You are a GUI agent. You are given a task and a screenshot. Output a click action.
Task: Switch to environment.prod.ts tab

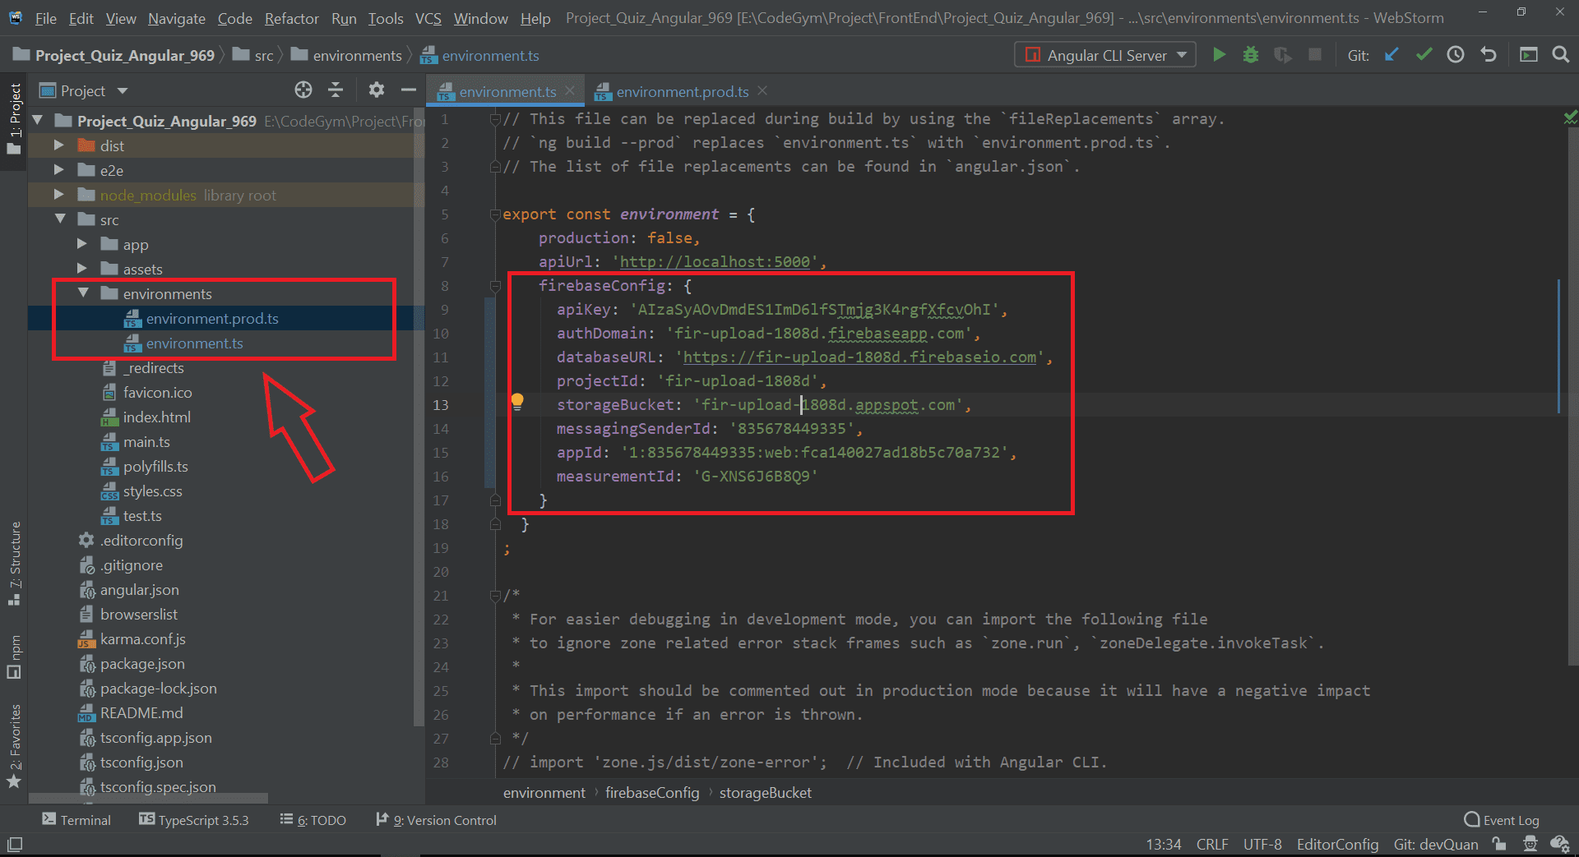pyautogui.click(x=682, y=91)
